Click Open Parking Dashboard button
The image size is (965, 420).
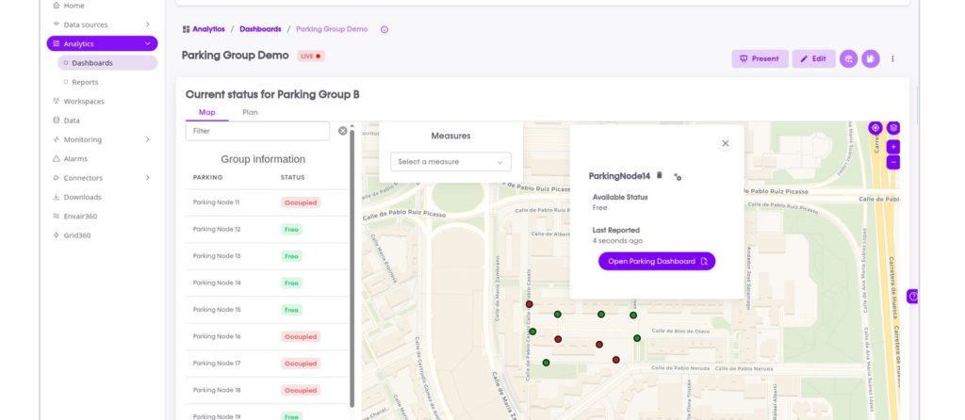coord(657,262)
